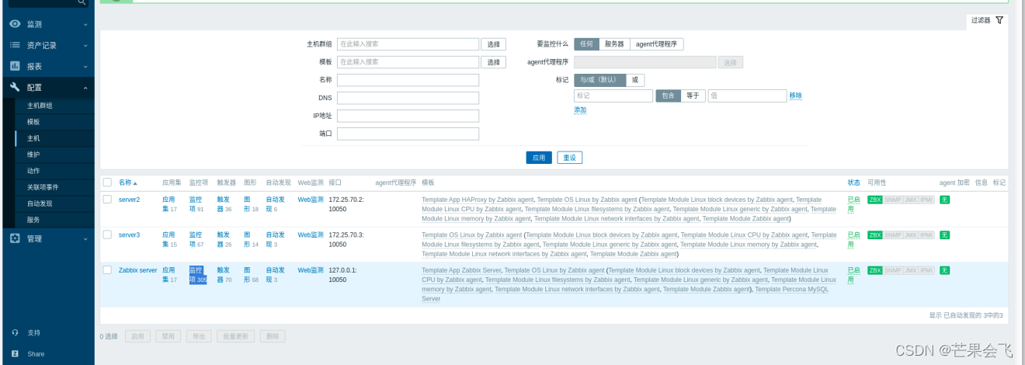The width and height of the screenshot is (1025, 365).
Task: Toggle the 过滤器 funnel filter icon
Action: coord(999,20)
